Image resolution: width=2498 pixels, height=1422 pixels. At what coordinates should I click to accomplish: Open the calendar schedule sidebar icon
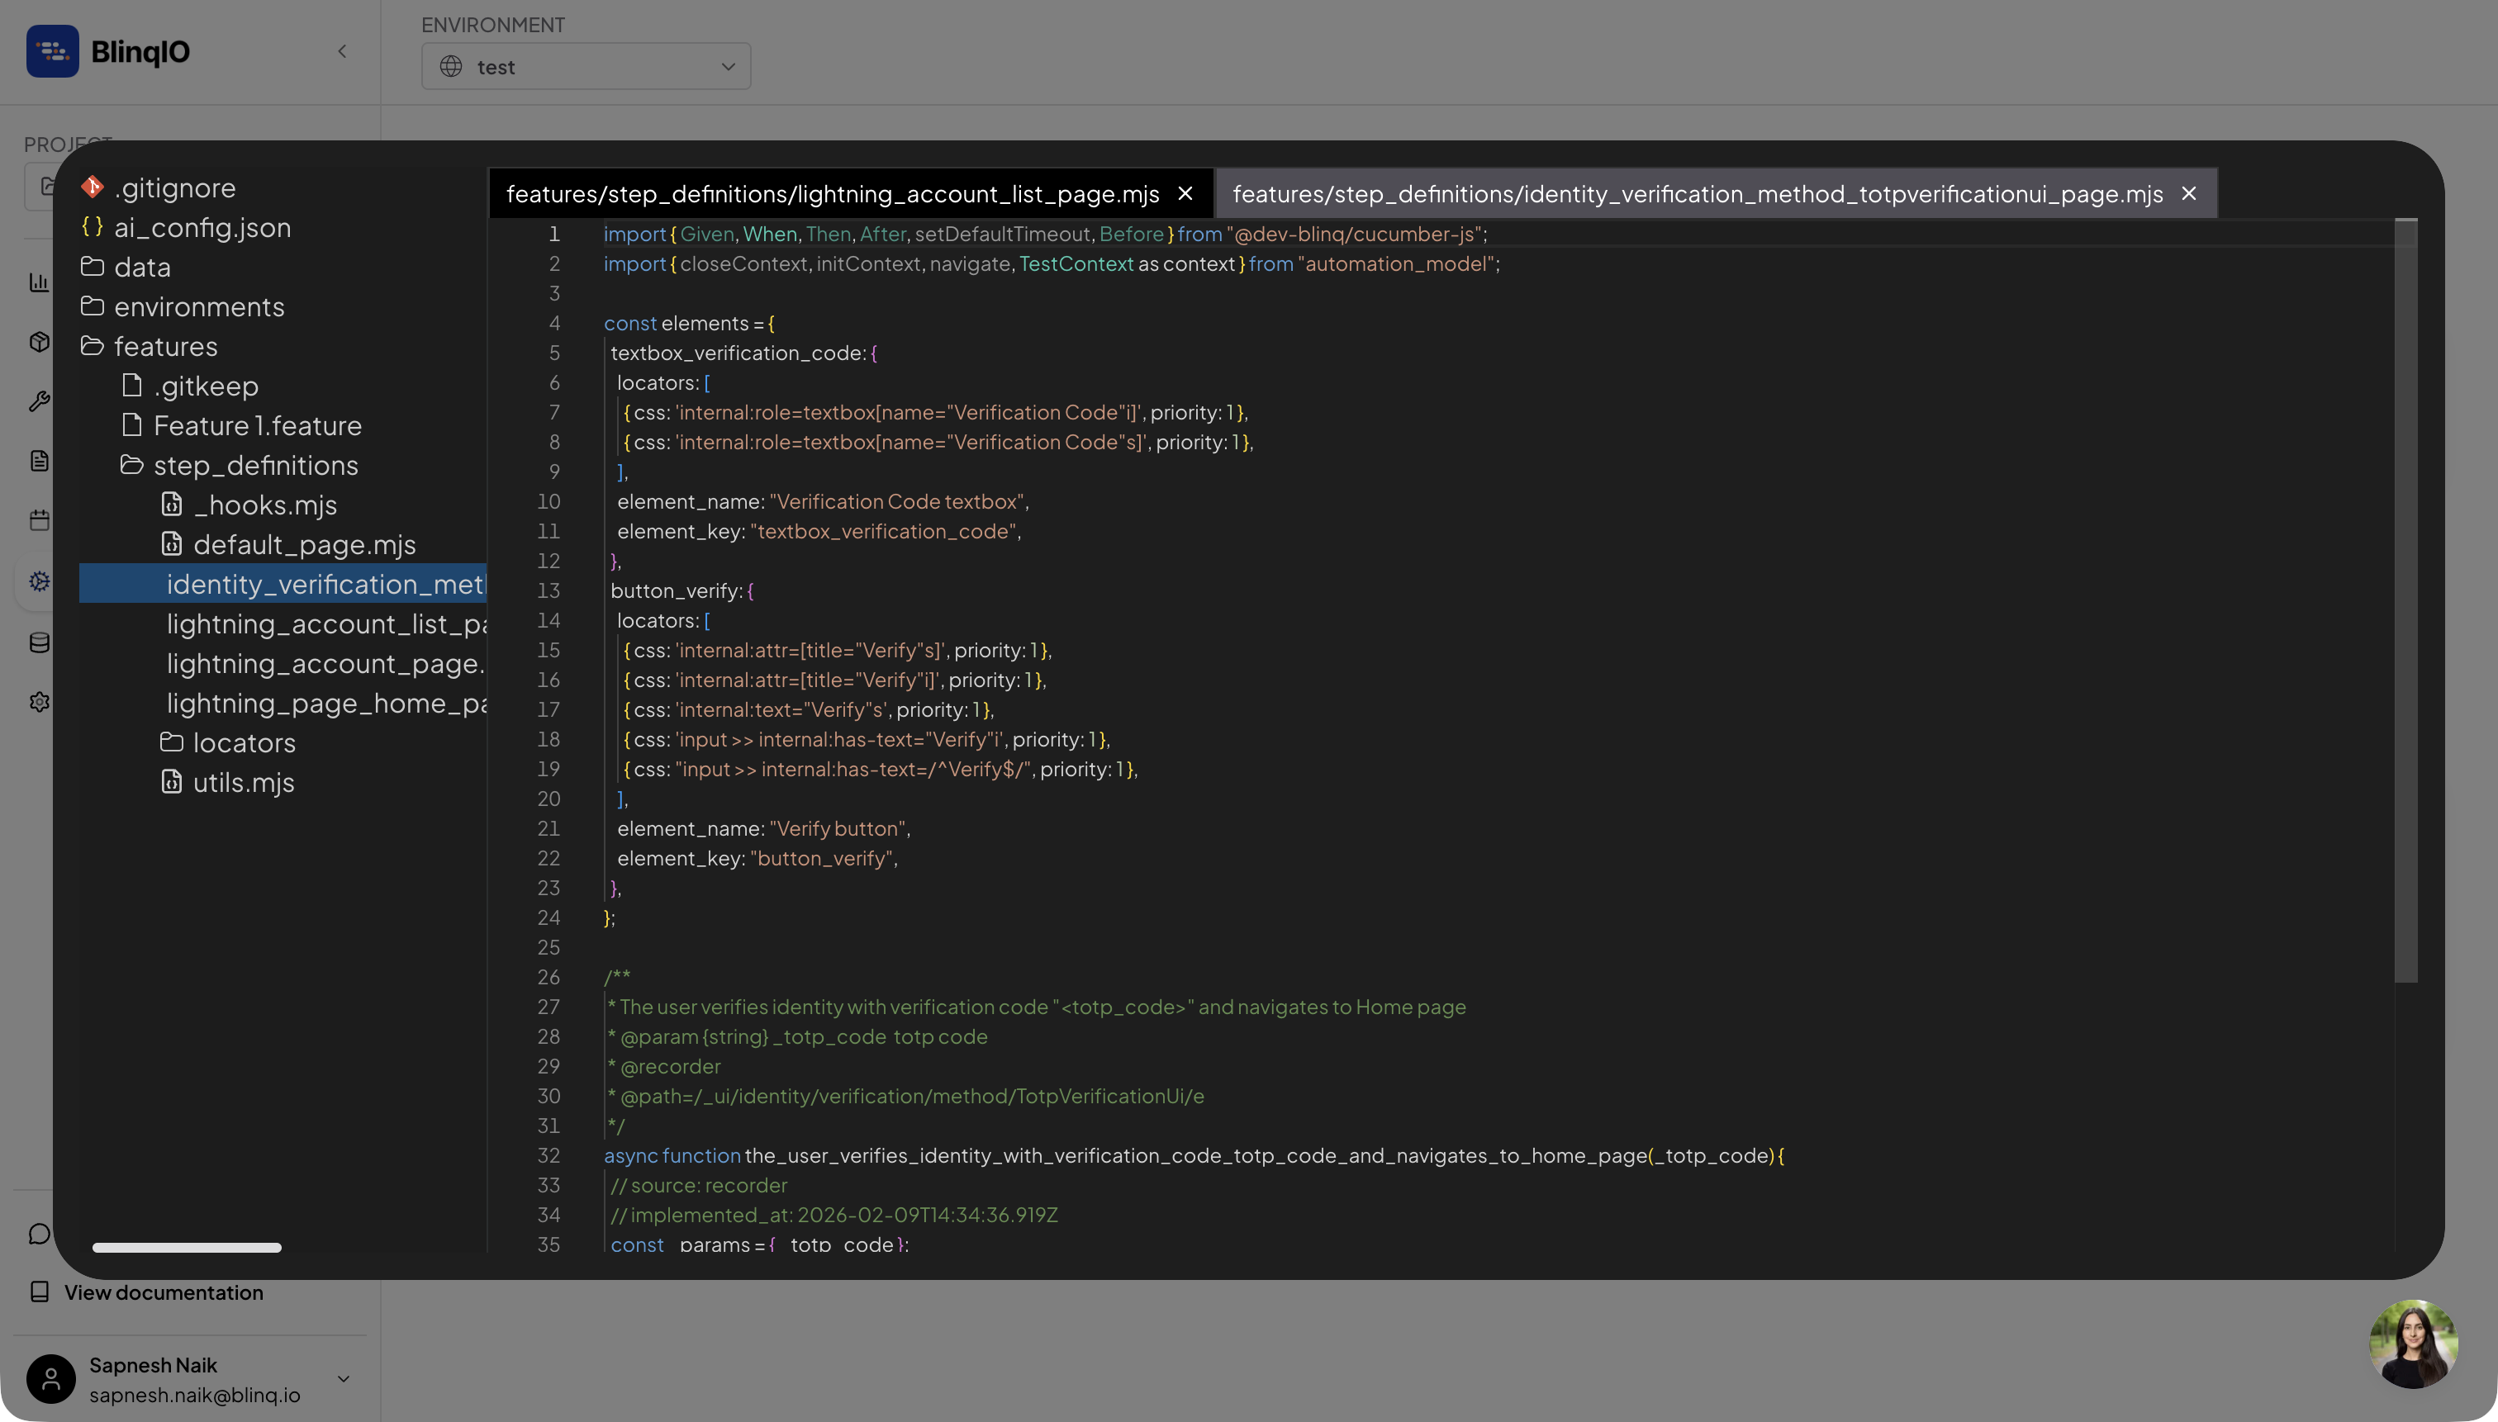tap(39, 520)
